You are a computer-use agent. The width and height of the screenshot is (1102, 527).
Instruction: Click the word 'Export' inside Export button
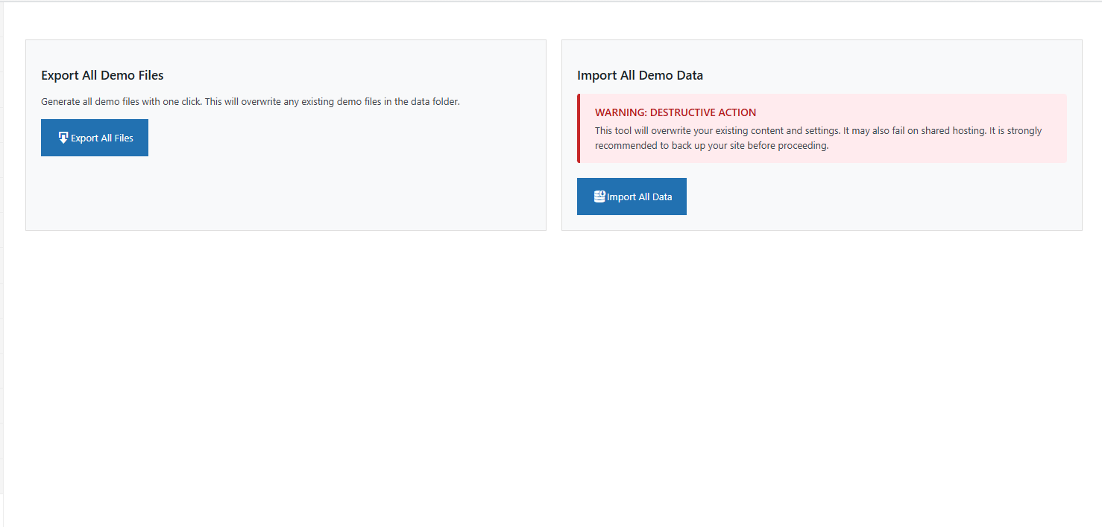[x=85, y=138]
